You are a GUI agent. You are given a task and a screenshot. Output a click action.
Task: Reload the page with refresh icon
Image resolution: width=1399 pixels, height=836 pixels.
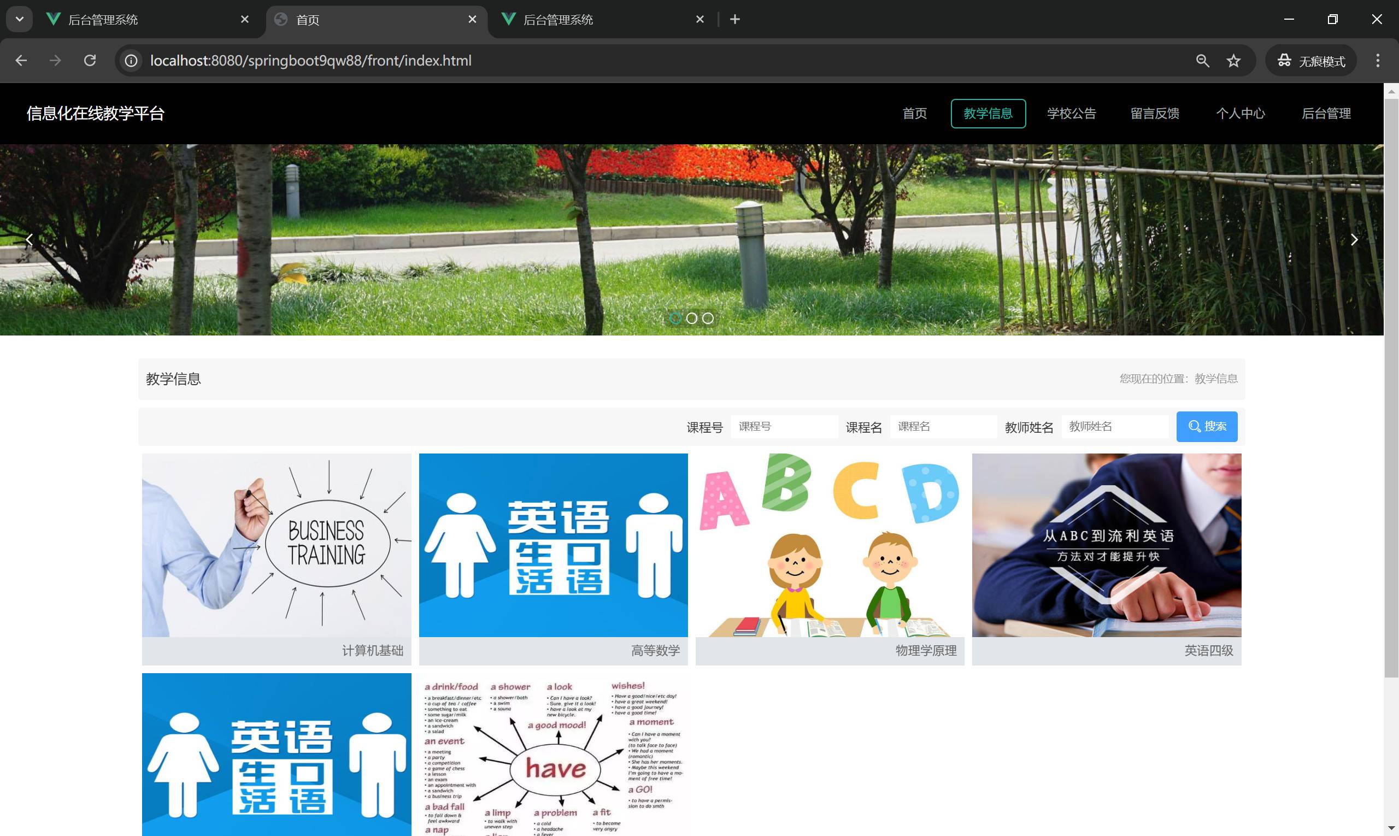(90, 60)
